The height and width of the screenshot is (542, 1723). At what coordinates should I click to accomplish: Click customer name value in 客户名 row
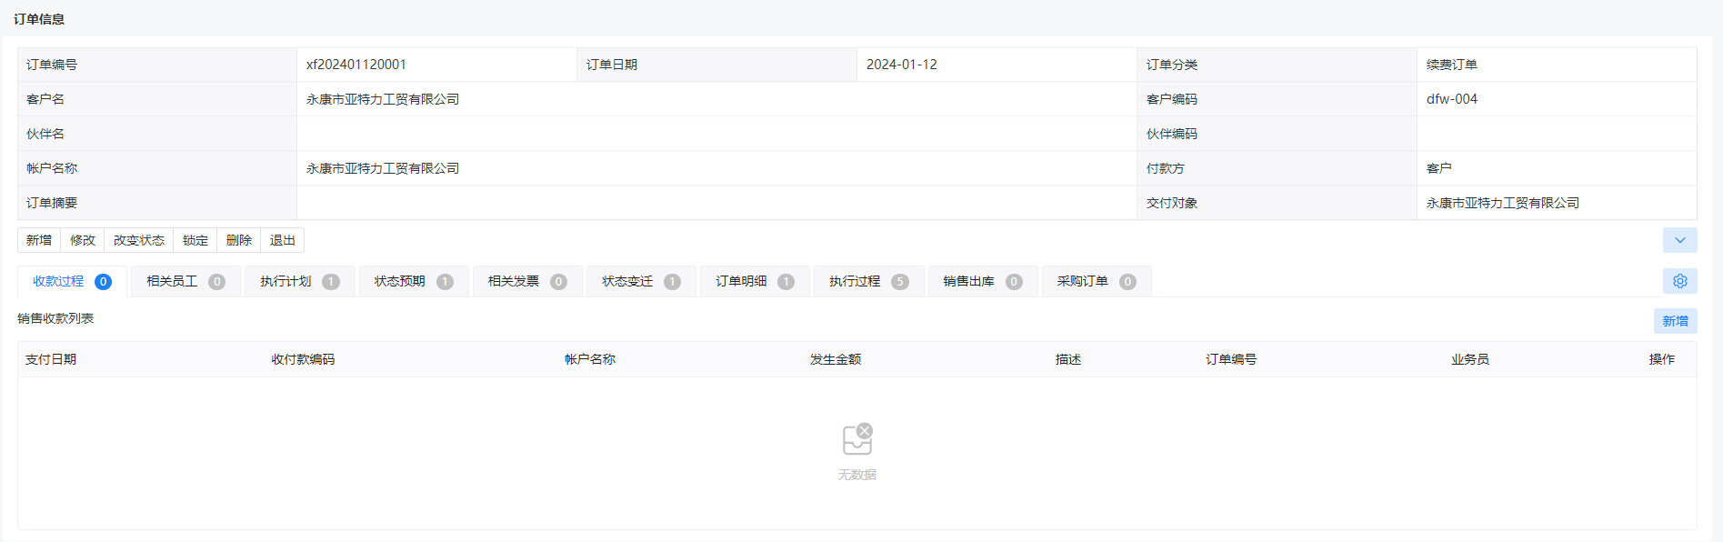(x=383, y=99)
